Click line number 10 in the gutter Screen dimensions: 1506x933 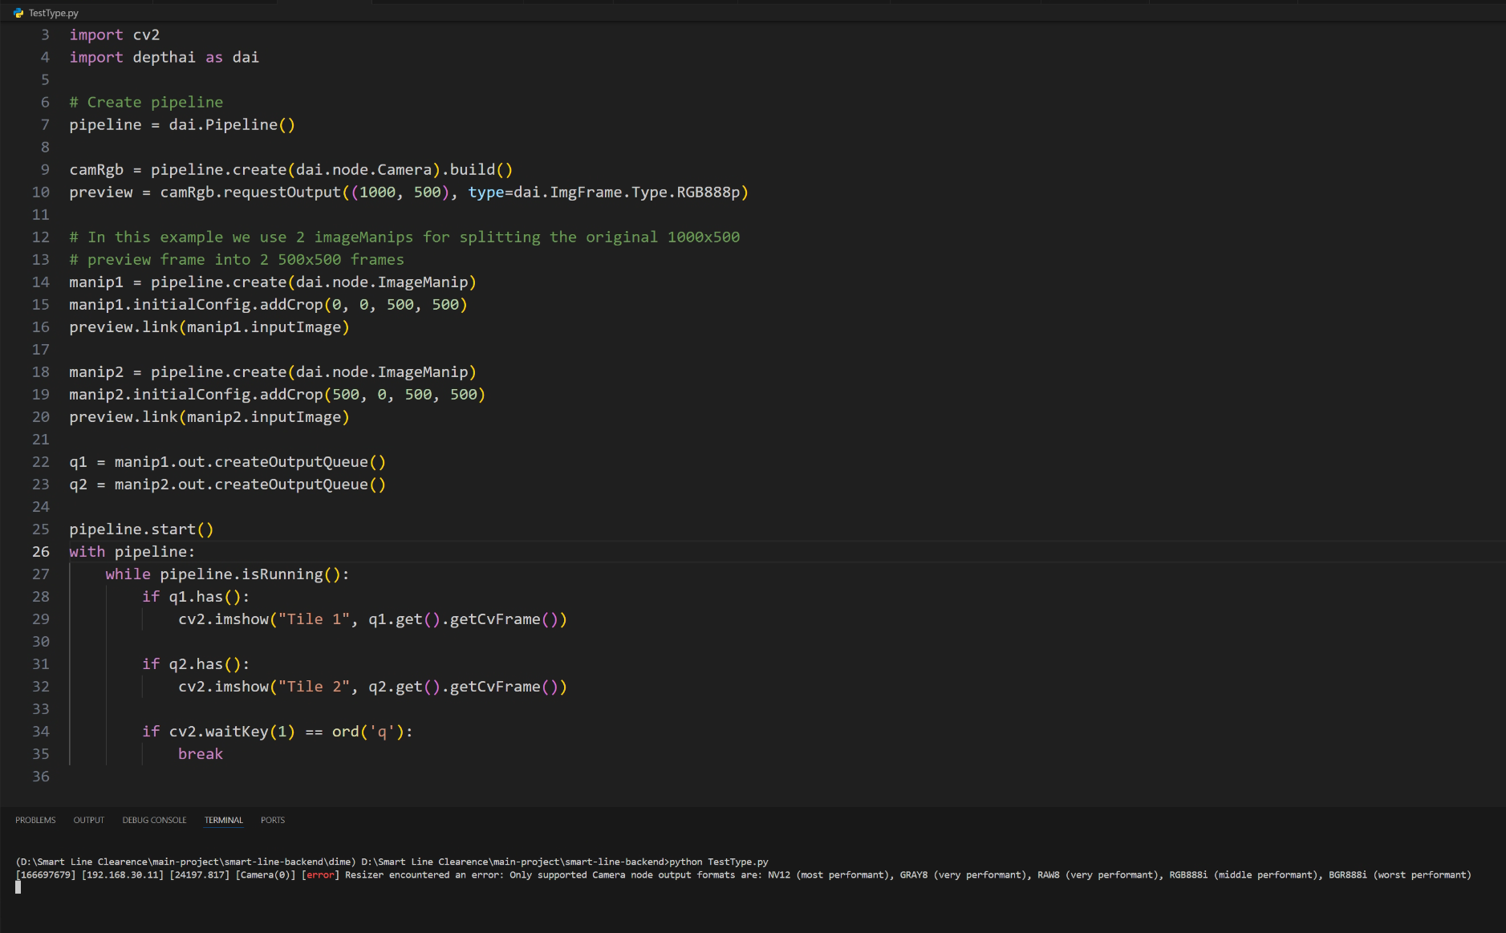pos(41,193)
